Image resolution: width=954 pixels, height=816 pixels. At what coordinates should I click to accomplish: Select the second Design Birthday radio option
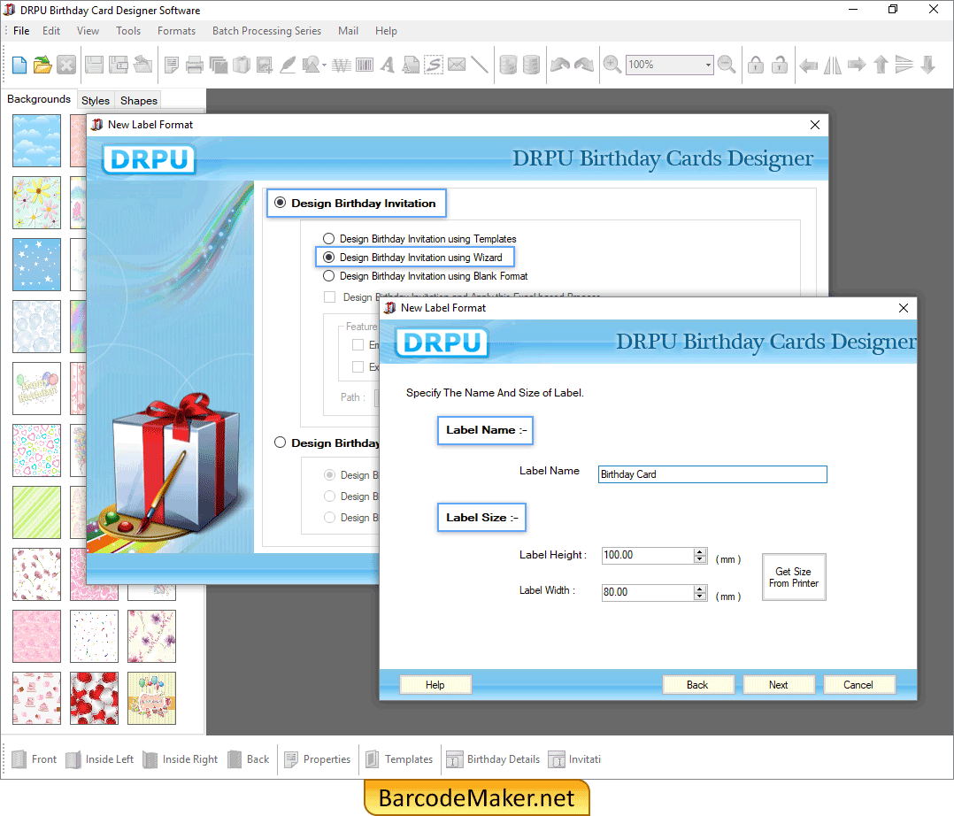pos(280,443)
